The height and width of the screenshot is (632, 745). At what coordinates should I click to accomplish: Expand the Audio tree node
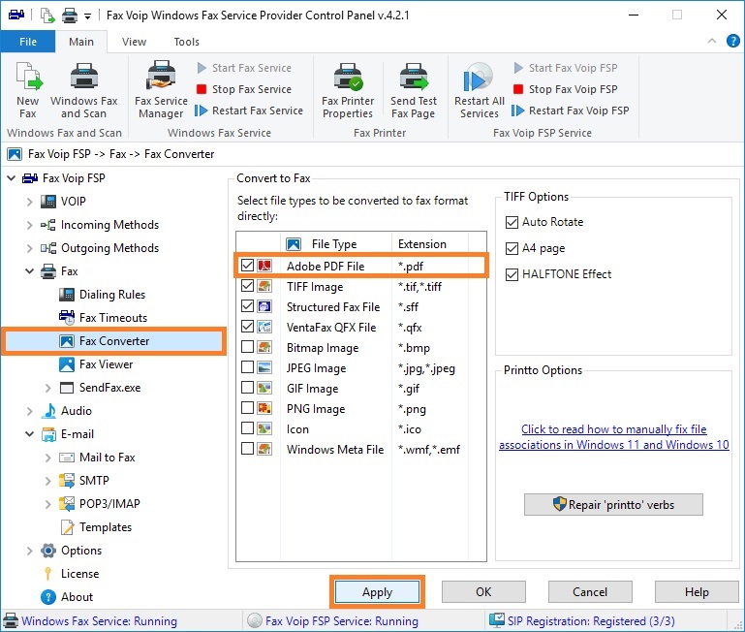tap(29, 411)
